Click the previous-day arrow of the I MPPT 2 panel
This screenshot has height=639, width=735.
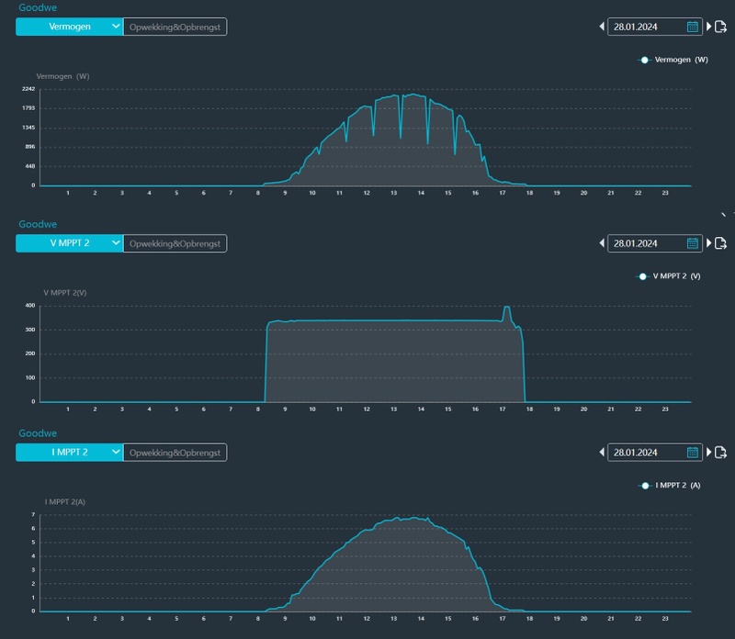point(602,452)
